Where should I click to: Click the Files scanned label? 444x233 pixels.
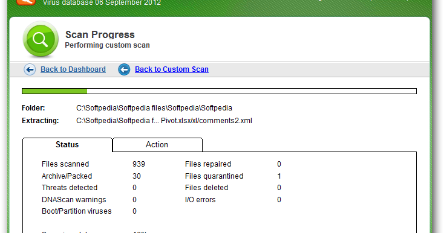tap(65, 164)
